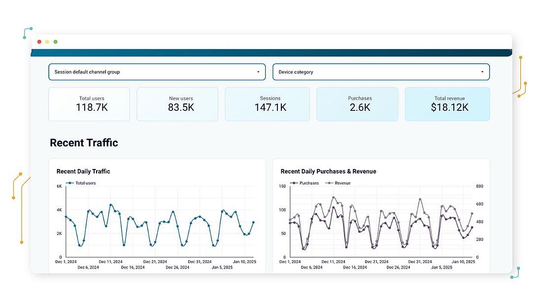The image size is (542, 305).
Task: Click the 2K axis label on traffic chart
Action: point(59,234)
